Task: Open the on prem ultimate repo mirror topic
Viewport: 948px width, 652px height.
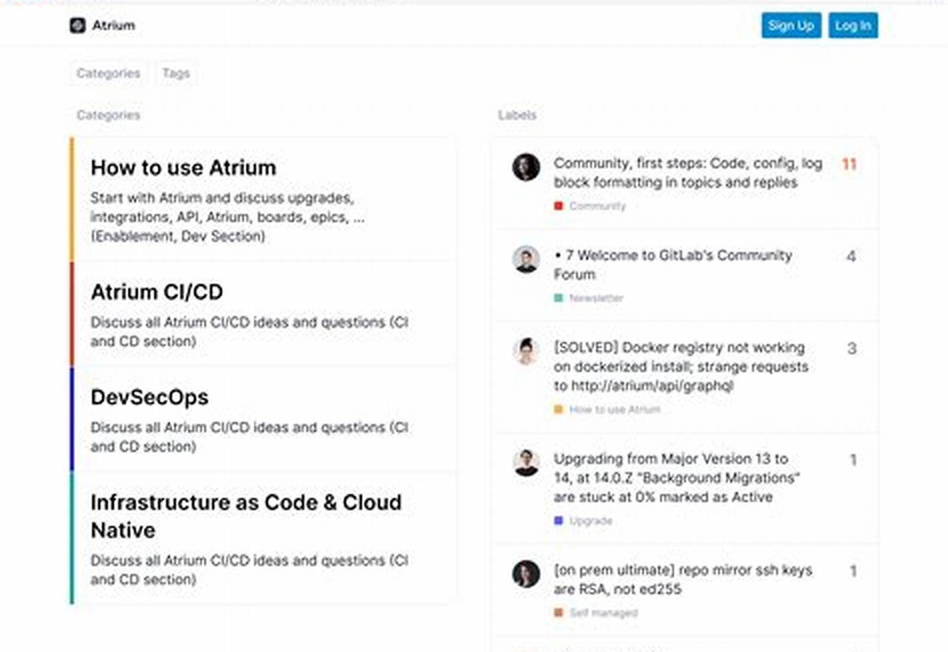Action: pos(683,579)
